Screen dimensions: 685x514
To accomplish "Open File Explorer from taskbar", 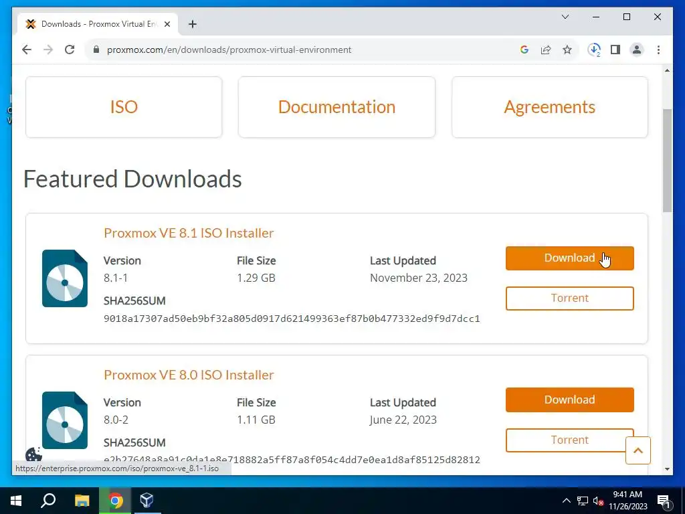I will (x=82, y=501).
